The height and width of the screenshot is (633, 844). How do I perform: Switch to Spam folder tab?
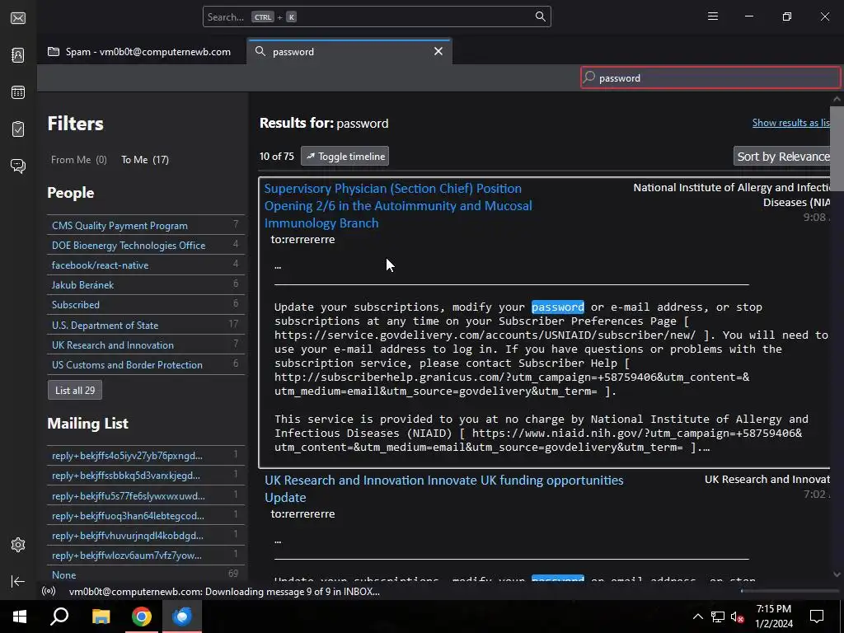coord(139,52)
